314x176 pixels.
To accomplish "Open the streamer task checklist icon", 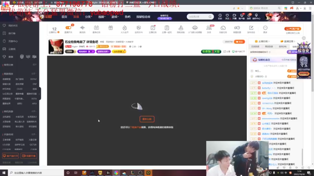I will 153,28.
